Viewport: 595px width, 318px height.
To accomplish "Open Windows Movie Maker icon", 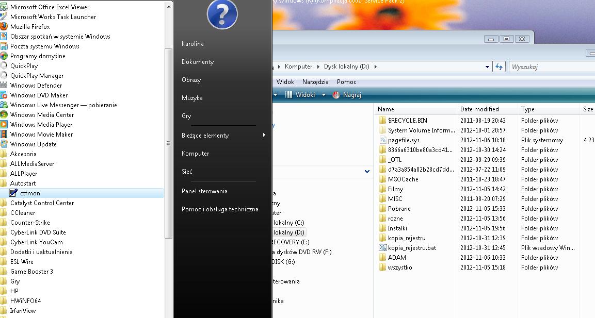I will 4,134.
